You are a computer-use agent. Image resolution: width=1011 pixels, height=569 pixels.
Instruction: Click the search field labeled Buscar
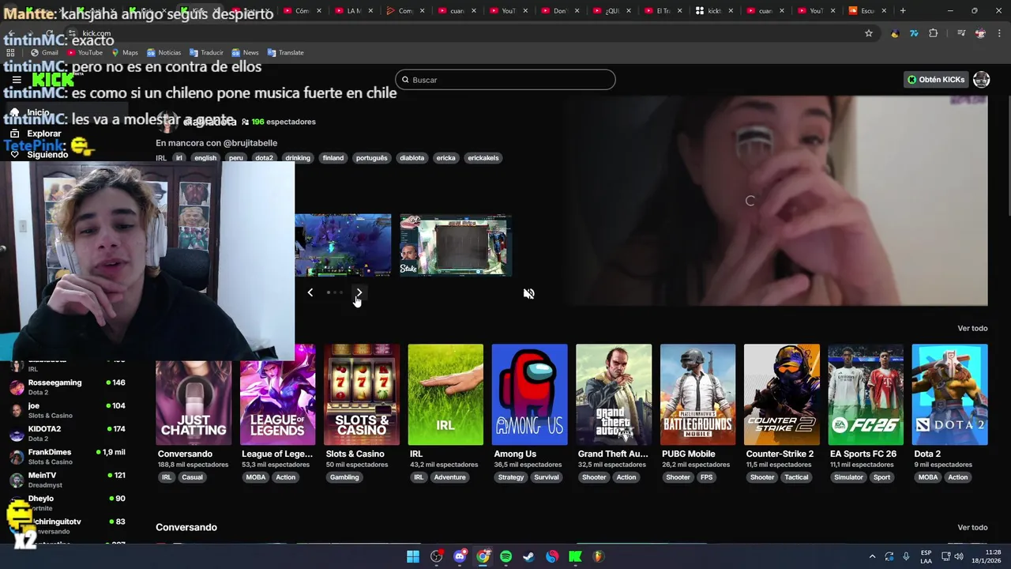(x=505, y=80)
